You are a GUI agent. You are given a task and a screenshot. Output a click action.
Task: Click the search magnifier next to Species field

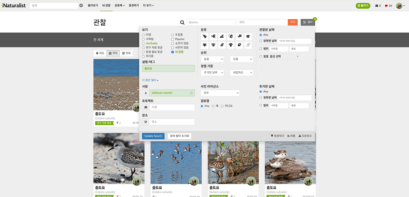[182, 22]
